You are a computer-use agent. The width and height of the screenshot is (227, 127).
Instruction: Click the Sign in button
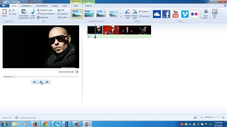[215, 14]
